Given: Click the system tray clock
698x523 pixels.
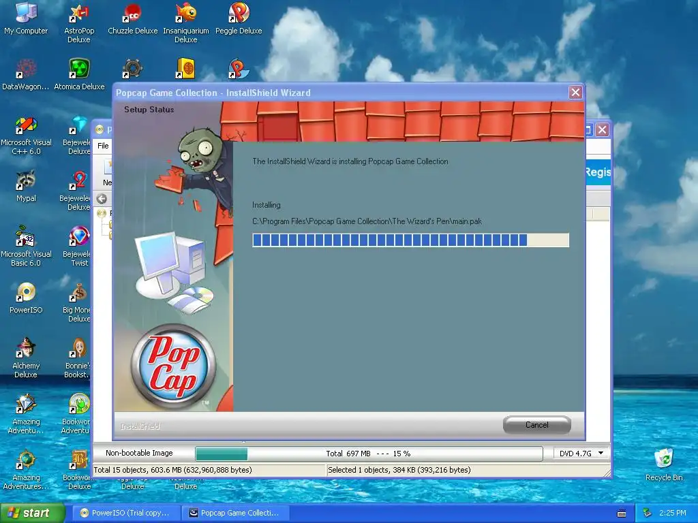Looking at the screenshot, I should [673, 513].
